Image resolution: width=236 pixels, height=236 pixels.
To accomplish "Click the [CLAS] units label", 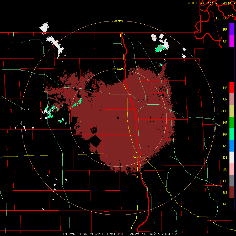I will [x=222, y=18].
